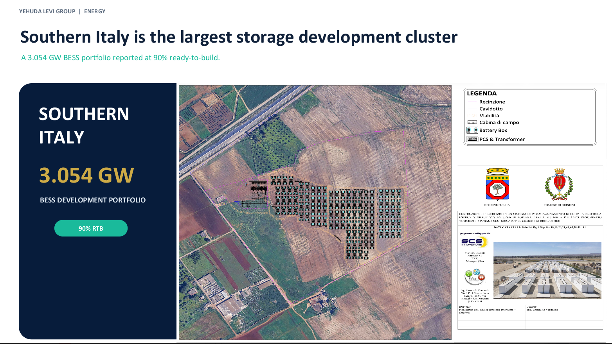Click the Regione Puglia coat of arms
The image size is (612, 344).
(x=497, y=185)
